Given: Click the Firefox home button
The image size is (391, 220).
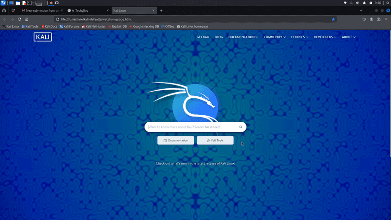Looking at the screenshot, I should tap(27, 19).
